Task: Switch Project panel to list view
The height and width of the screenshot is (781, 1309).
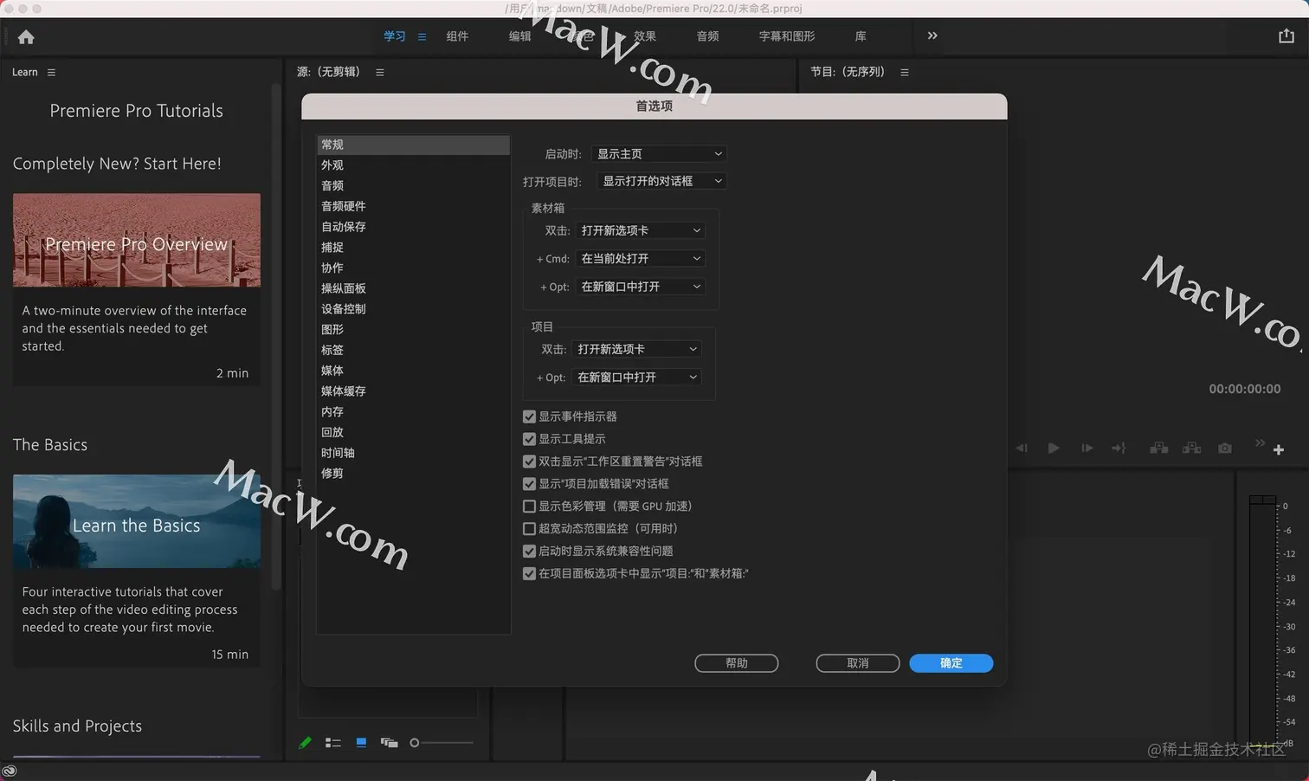Action: pyautogui.click(x=333, y=743)
